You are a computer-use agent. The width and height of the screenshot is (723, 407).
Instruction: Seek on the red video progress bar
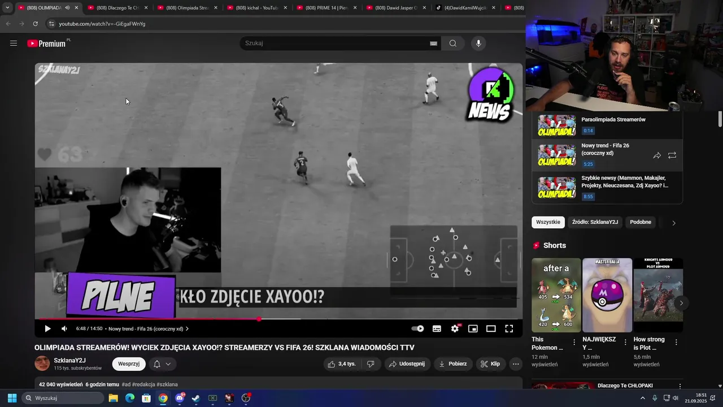[278, 319]
